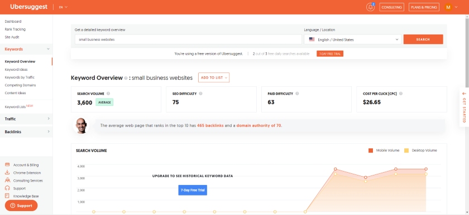This screenshot has width=469, height=215.
Task: Click info icon beside Keyword Overview heading
Action: pyautogui.click(x=126, y=78)
